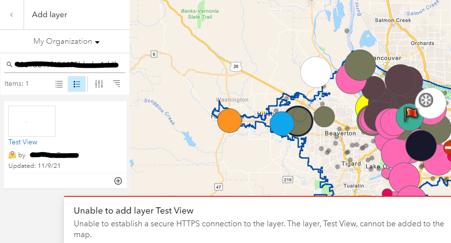451x243 pixels.
Task: Open the sort options
Action: pos(116,84)
